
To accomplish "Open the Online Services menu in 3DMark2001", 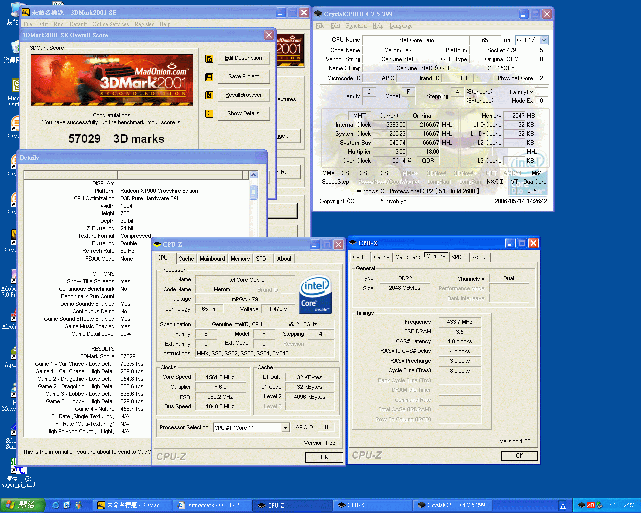I will point(111,24).
